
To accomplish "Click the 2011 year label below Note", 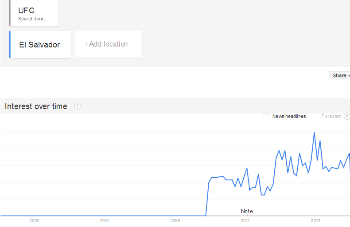I will tap(245, 220).
